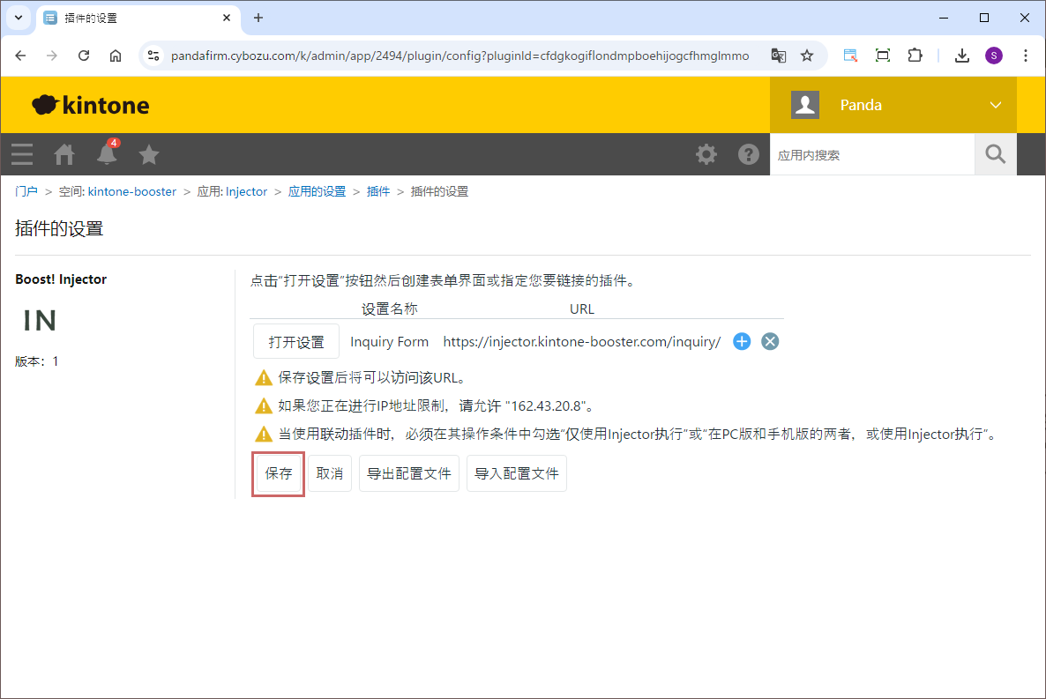Viewport: 1046px width, 699px height.
Task: Open Chrome three-dot menu
Action: click(x=1025, y=56)
